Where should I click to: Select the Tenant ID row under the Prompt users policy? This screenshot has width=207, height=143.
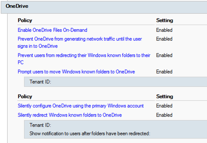pos(116,82)
